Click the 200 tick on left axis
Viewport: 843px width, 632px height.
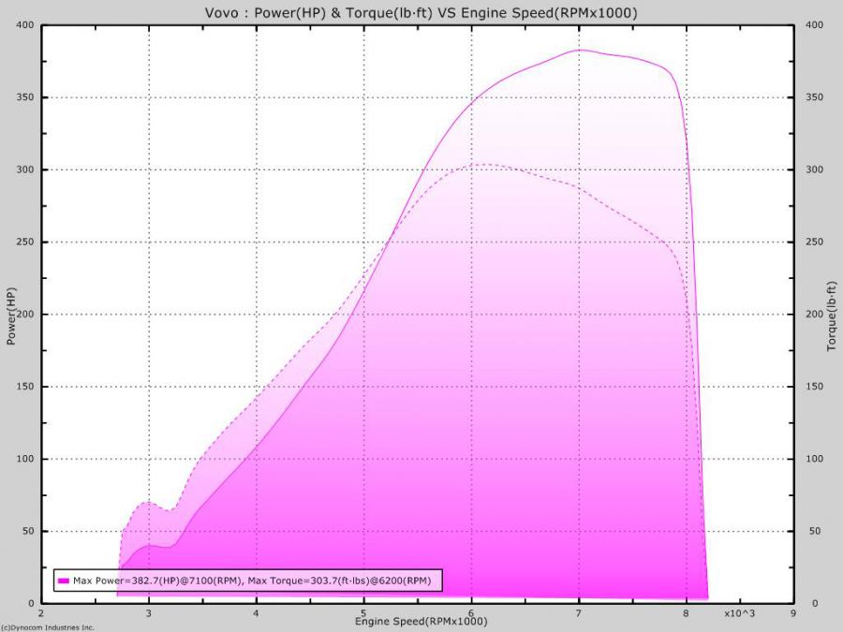click(26, 315)
